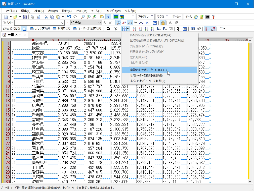Viewport: 254px width, 191px height.
Task: Type in the フィルター input field
Action: pyautogui.click(x=38, y=23)
